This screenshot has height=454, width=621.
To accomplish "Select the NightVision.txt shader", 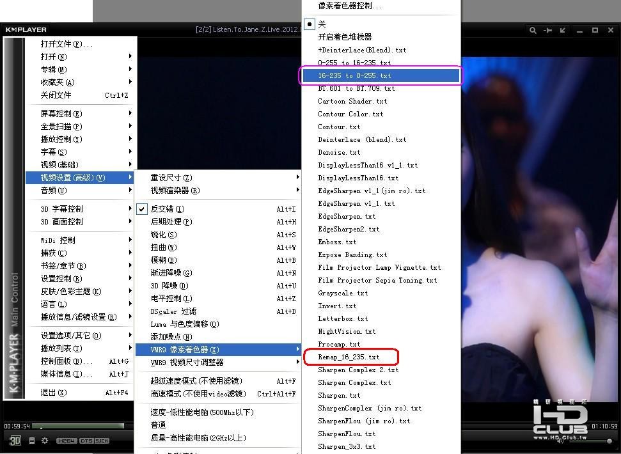I will [381, 331].
